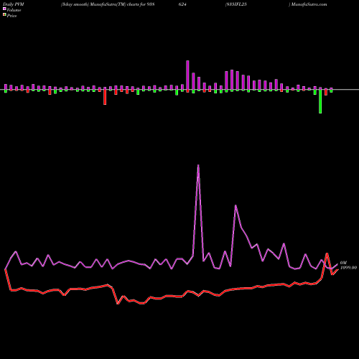Click the long green downward bar
The height and width of the screenshot is (359, 359).
[320, 101]
